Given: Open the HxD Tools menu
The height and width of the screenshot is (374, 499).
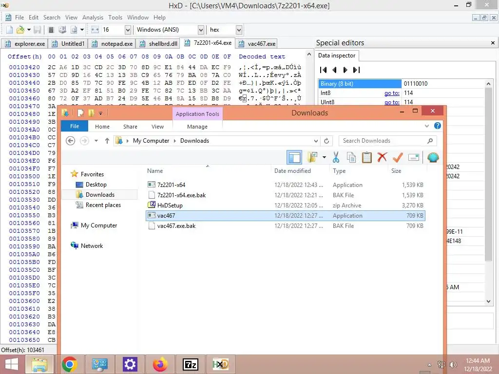Looking at the screenshot, I should click(x=115, y=18).
